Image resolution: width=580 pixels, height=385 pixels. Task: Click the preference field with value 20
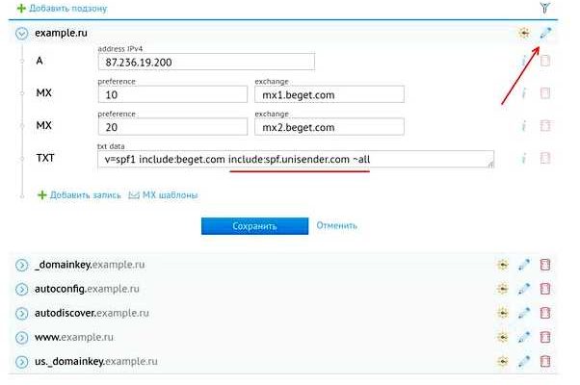coord(172,127)
